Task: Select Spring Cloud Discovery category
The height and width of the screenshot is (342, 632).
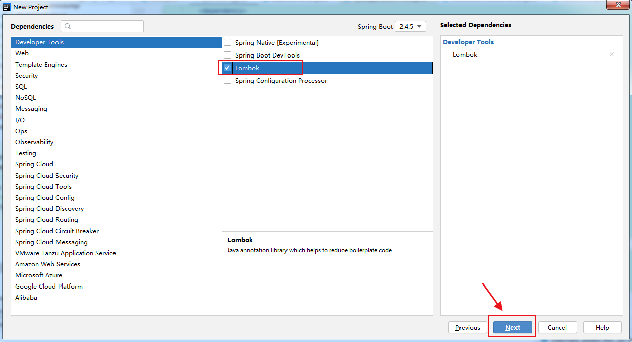Action: pyautogui.click(x=117, y=209)
